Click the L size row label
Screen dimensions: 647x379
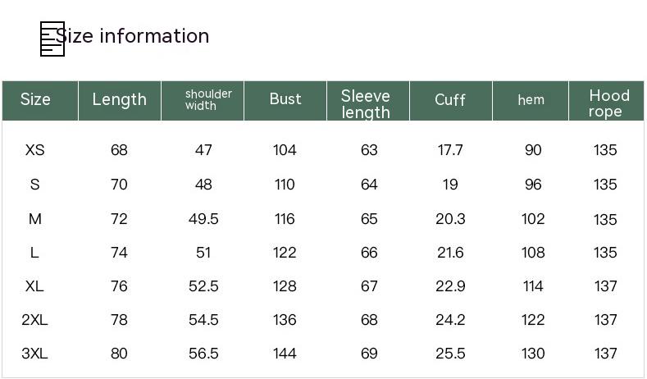pyautogui.click(x=35, y=253)
